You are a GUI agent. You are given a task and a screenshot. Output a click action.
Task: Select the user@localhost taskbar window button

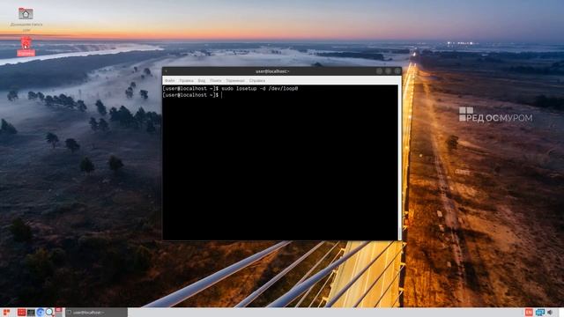96,313
